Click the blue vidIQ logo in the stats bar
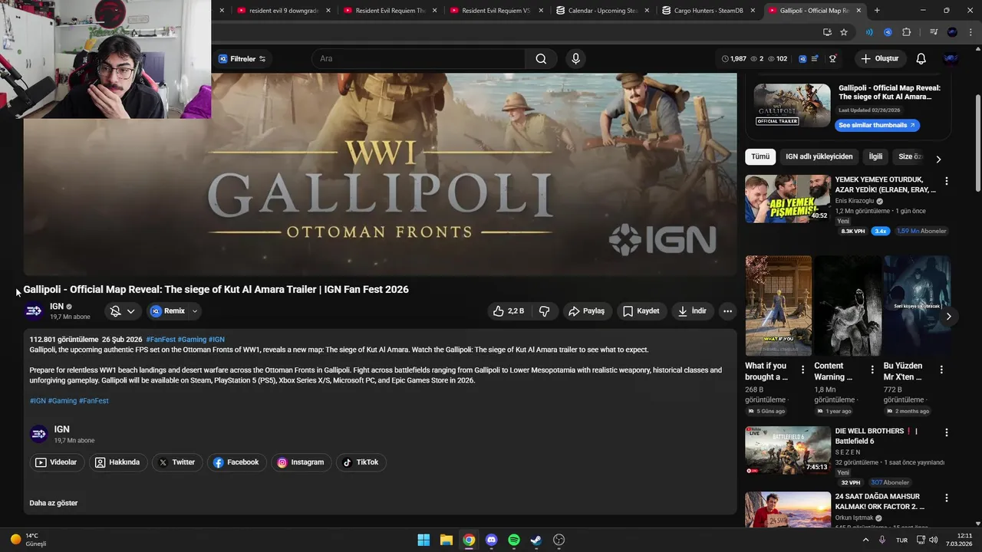The image size is (982, 552). coord(802,59)
